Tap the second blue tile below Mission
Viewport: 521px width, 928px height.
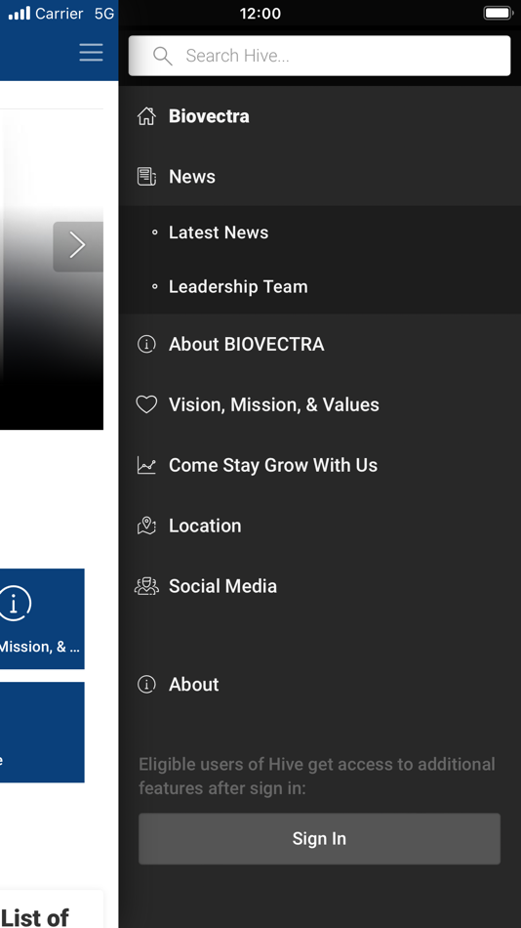[x=42, y=732]
